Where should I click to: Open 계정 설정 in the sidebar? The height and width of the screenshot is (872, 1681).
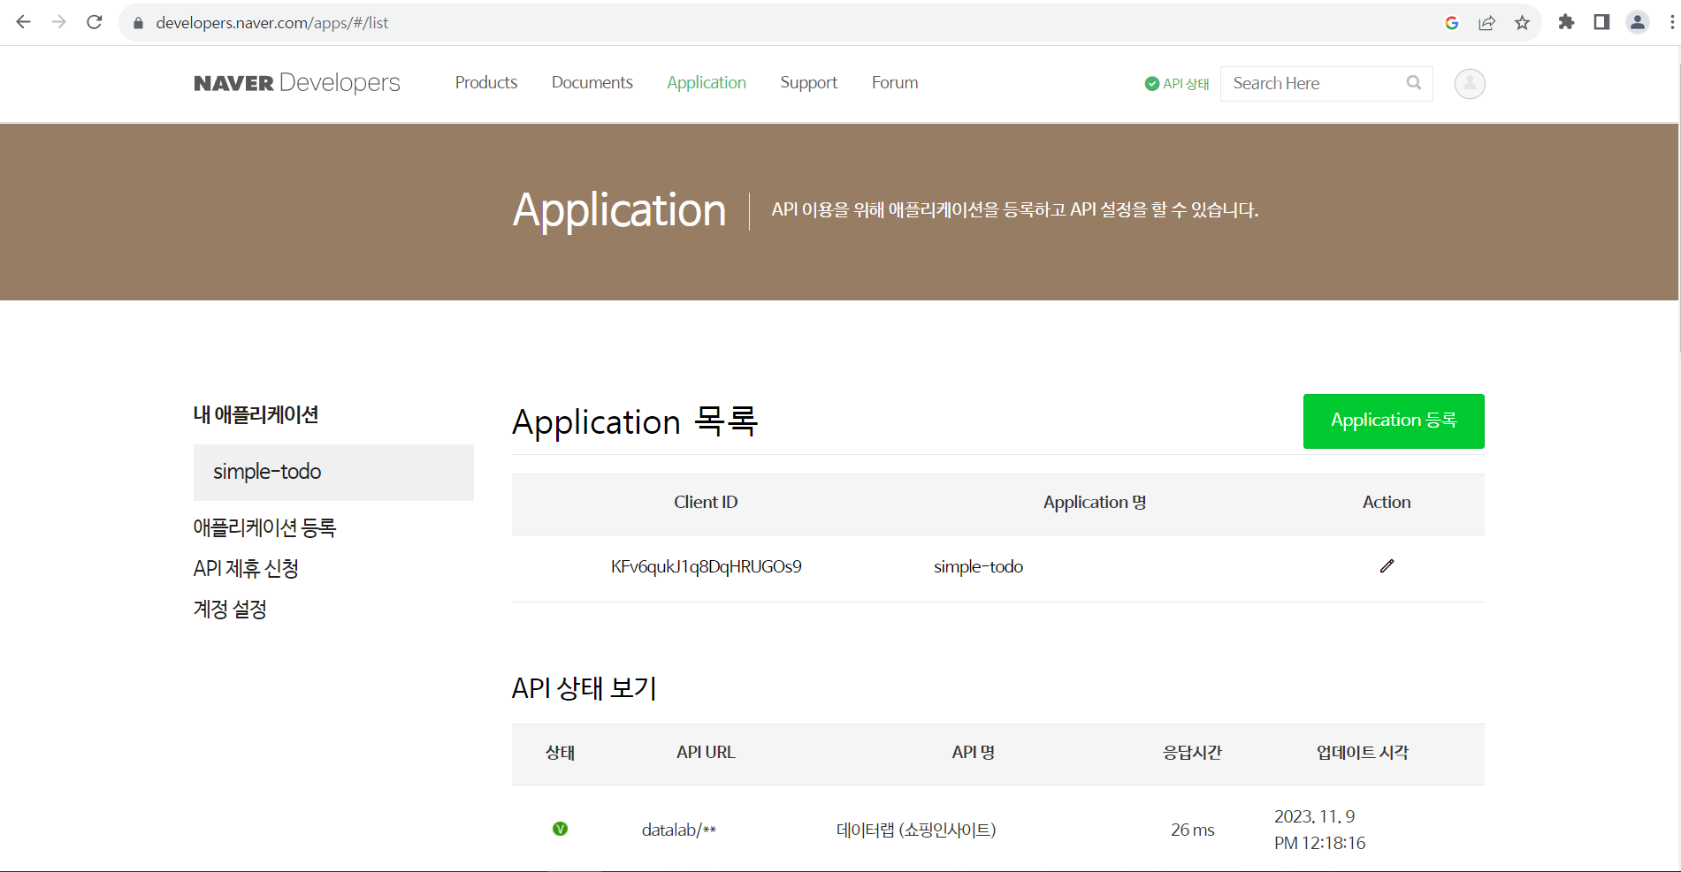(230, 610)
